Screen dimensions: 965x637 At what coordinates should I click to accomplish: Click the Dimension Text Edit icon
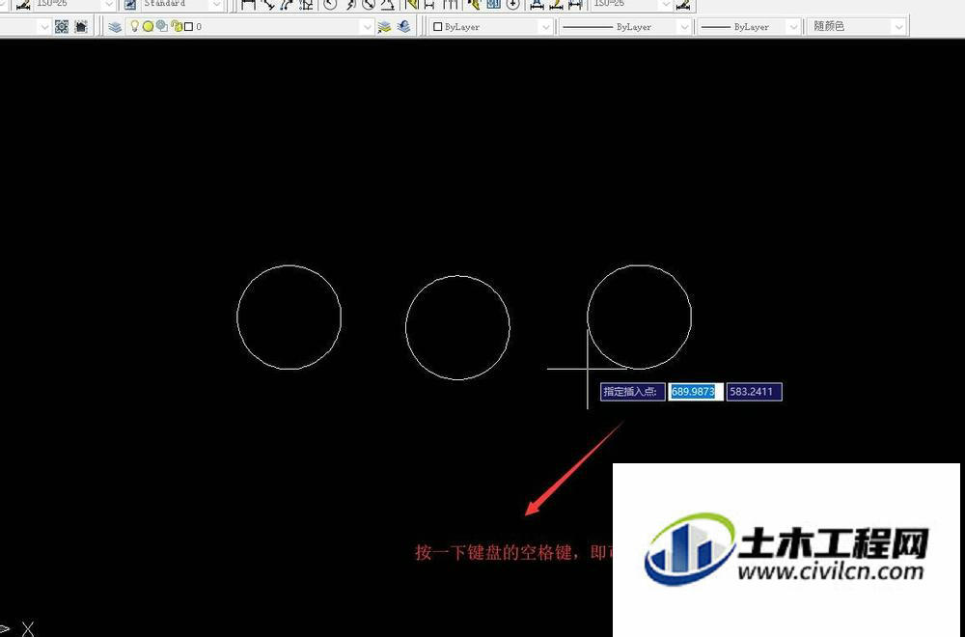click(556, 5)
